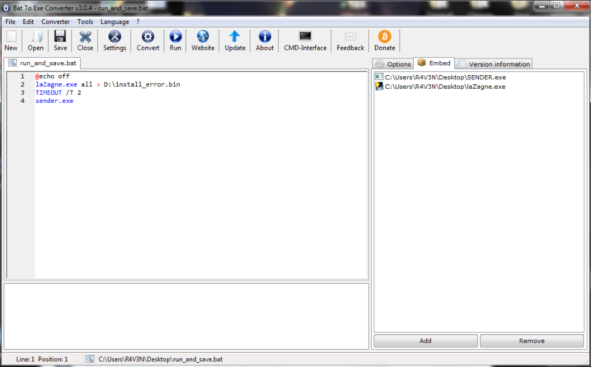This screenshot has height=367, width=591.
Task: Click the Donate bitcoin icon
Action: [x=385, y=37]
